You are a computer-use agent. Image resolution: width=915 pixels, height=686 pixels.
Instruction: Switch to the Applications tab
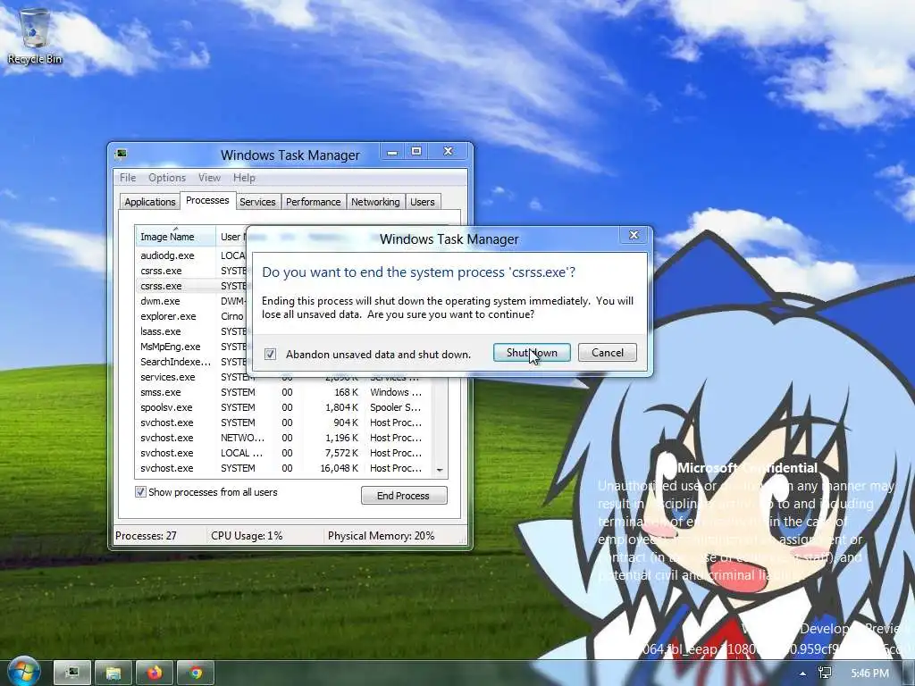tap(149, 202)
